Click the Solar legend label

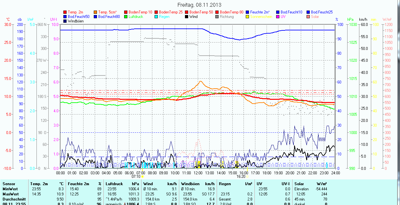point(315,17)
